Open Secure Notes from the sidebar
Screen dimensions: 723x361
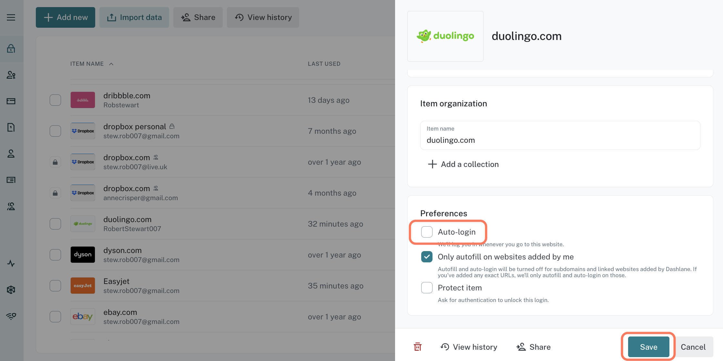[12, 127]
